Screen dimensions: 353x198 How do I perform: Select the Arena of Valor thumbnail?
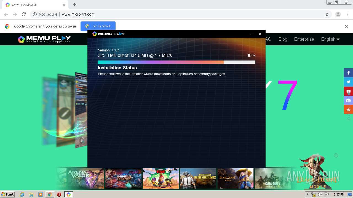tap(86, 178)
